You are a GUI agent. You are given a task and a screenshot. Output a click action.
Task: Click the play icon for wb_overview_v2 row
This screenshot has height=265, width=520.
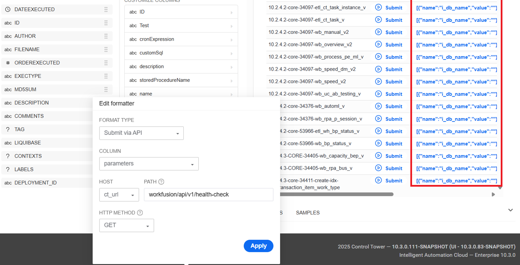click(x=378, y=45)
